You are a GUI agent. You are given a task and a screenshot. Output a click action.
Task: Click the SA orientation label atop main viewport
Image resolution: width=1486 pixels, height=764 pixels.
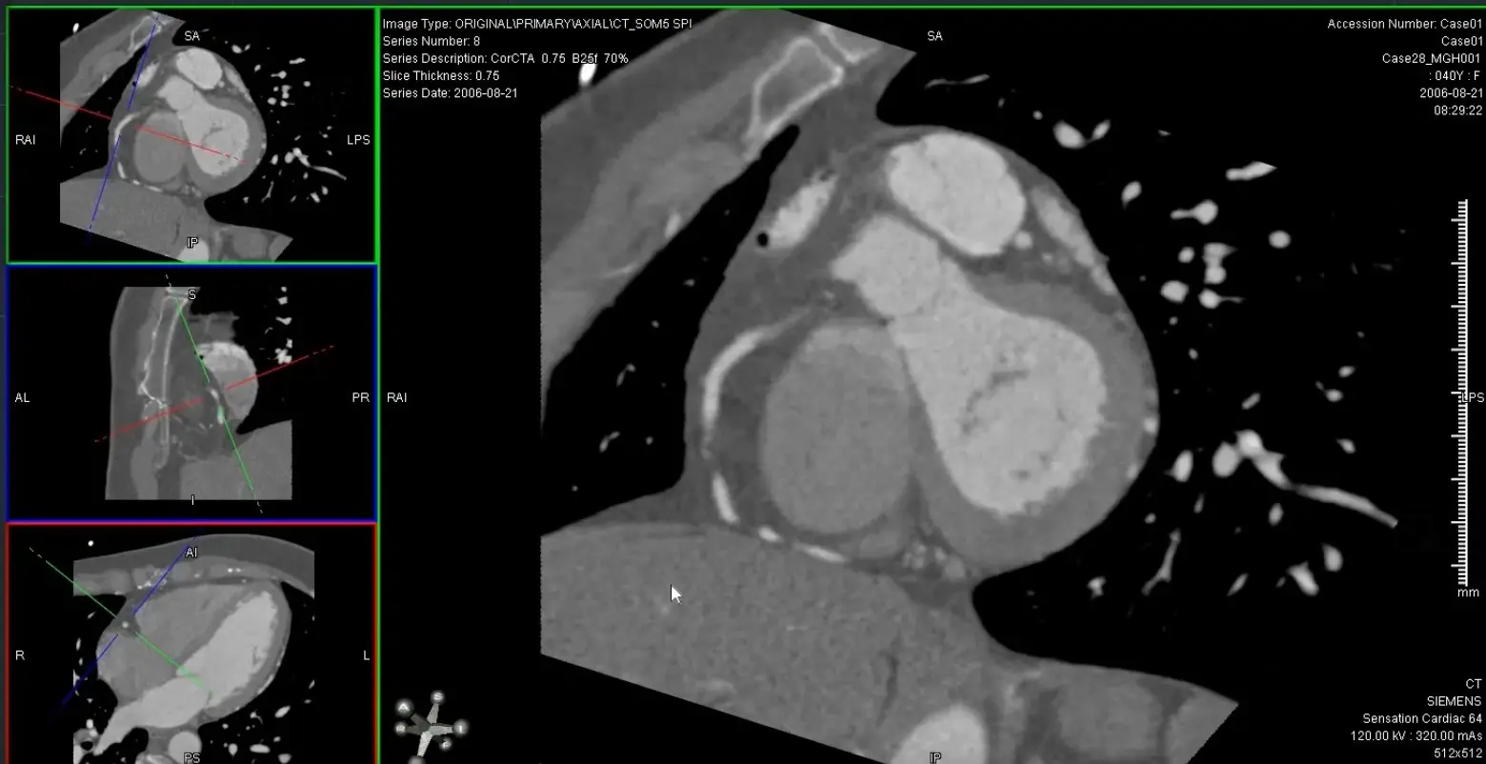pyautogui.click(x=934, y=36)
